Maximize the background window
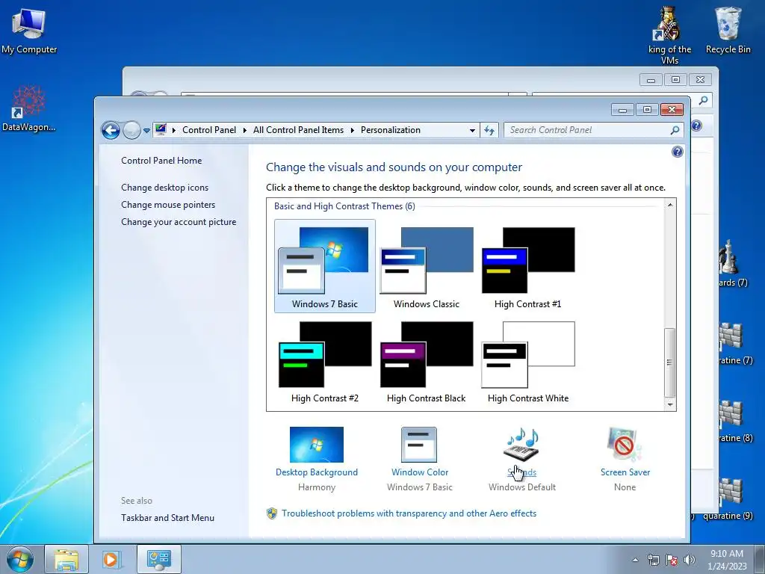The image size is (765, 574). click(x=675, y=79)
